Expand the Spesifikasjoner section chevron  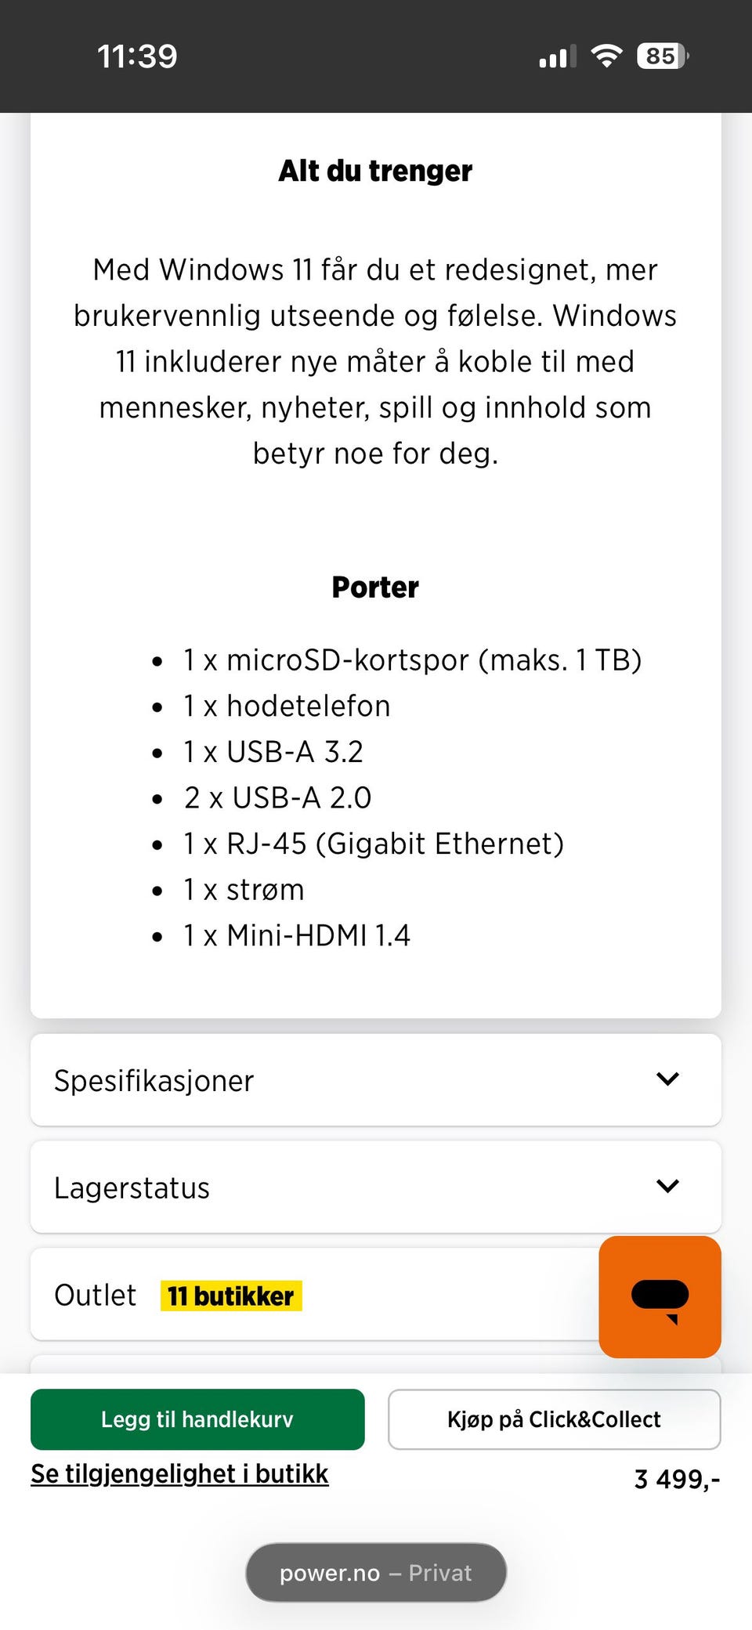click(x=667, y=1079)
